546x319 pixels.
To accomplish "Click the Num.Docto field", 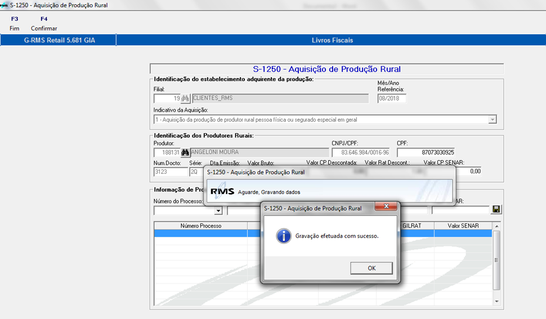I will click(x=171, y=172).
